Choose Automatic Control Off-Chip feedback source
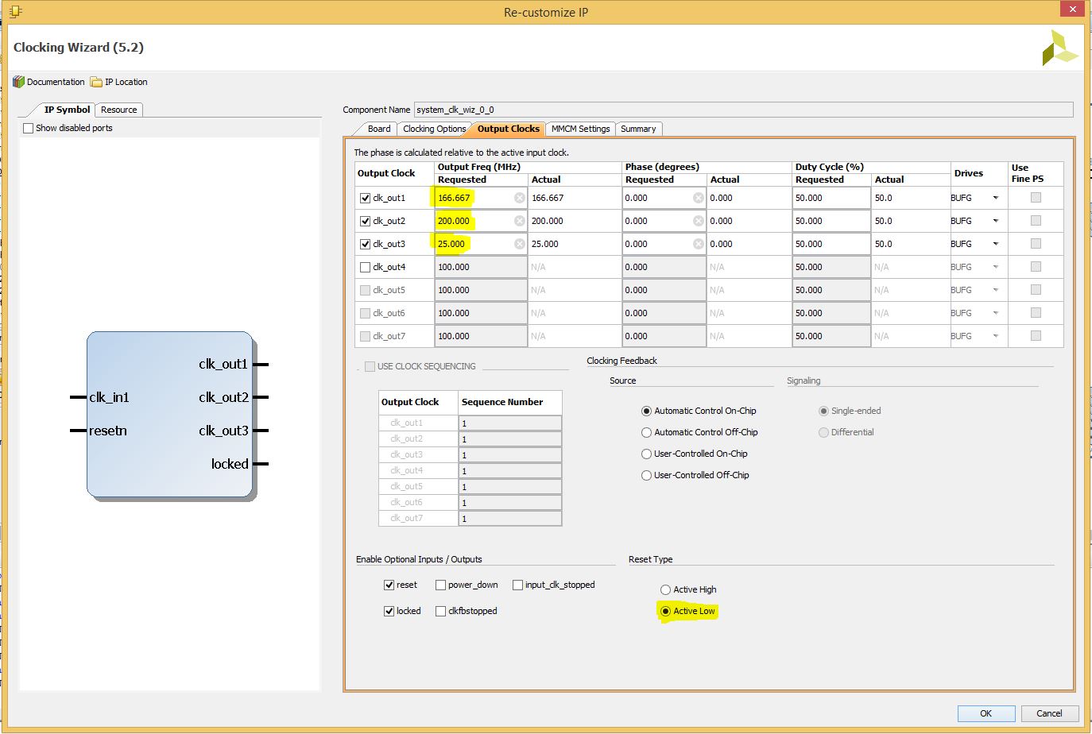 (x=646, y=432)
